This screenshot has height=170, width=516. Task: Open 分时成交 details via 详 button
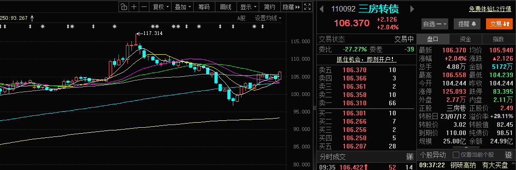(409, 157)
